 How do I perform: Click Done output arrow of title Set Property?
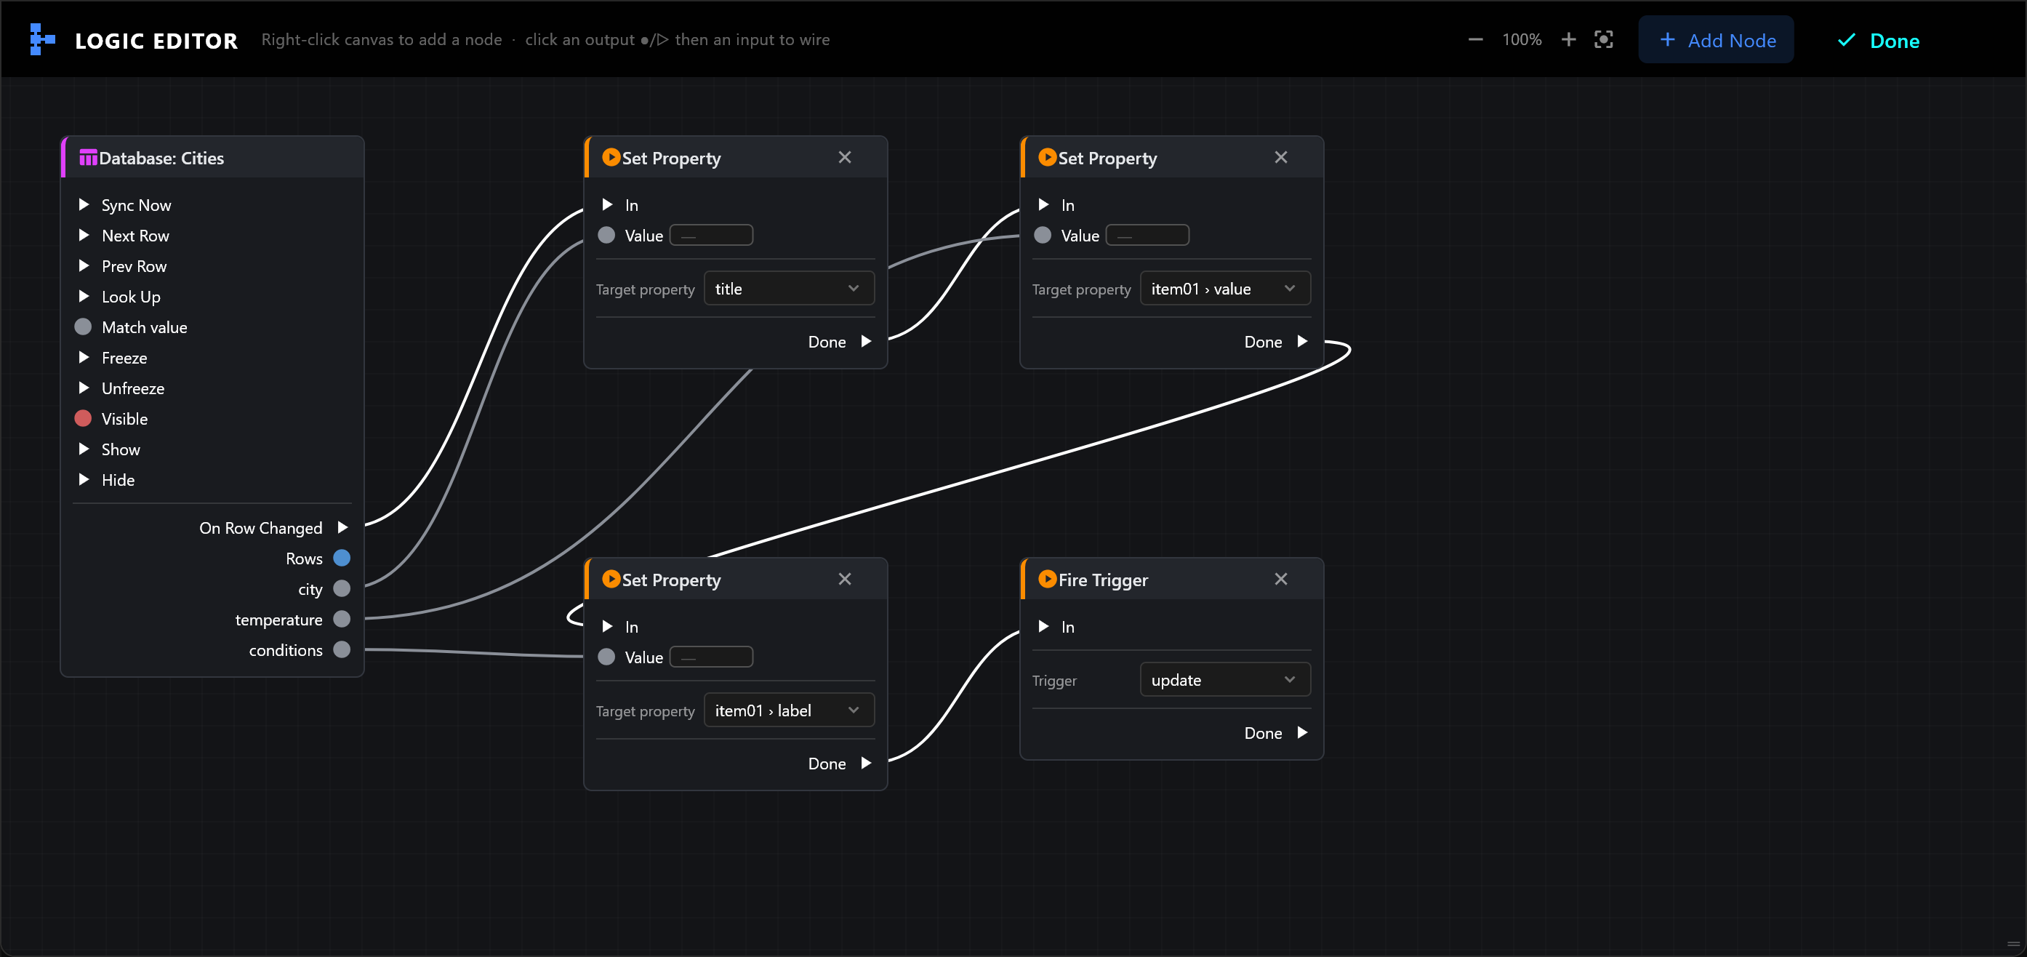point(867,342)
